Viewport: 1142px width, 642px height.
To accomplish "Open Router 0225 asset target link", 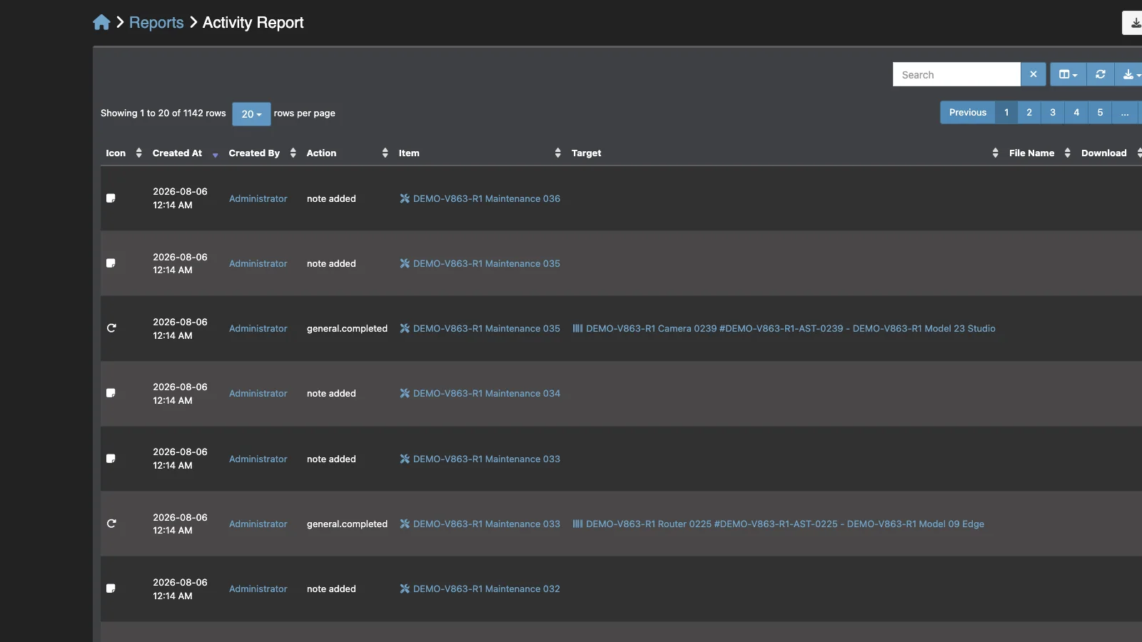I will coord(785,524).
